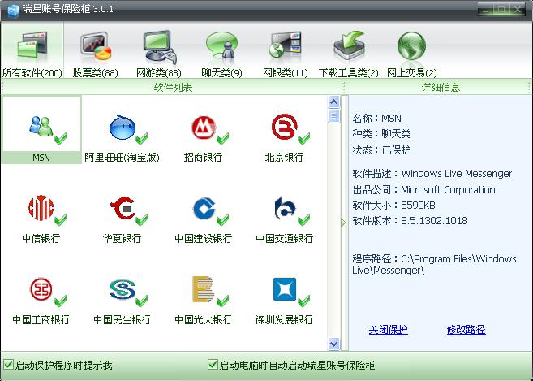Select the MSN icon in the software list

(41, 130)
